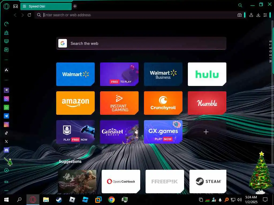Image resolution: width=274 pixels, height=205 pixels.
Task: Open the Walmart Business tile
Action: coord(163,74)
